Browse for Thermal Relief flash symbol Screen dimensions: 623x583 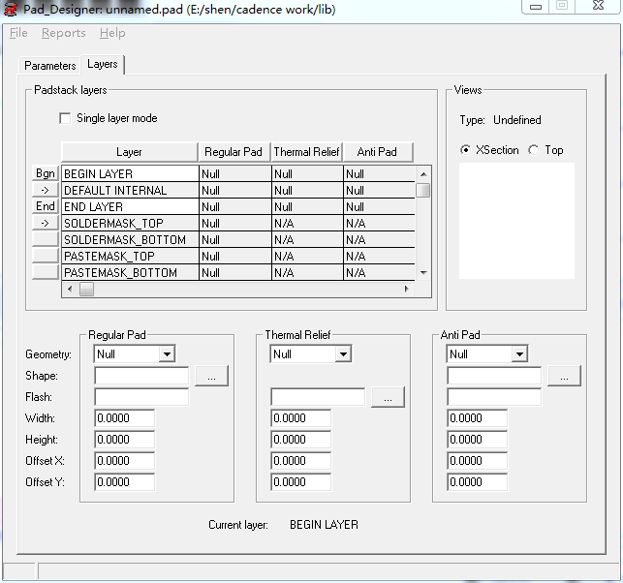click(x=388, y=397)
